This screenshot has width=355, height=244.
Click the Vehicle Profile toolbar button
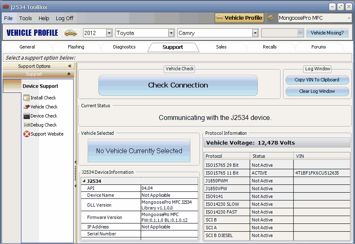pyautogui.click(x=239, y=18)
